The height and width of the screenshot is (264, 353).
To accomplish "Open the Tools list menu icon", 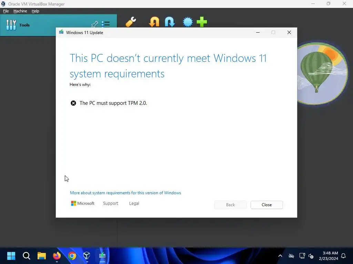I will pyautogui.click(x=105, y=24).
